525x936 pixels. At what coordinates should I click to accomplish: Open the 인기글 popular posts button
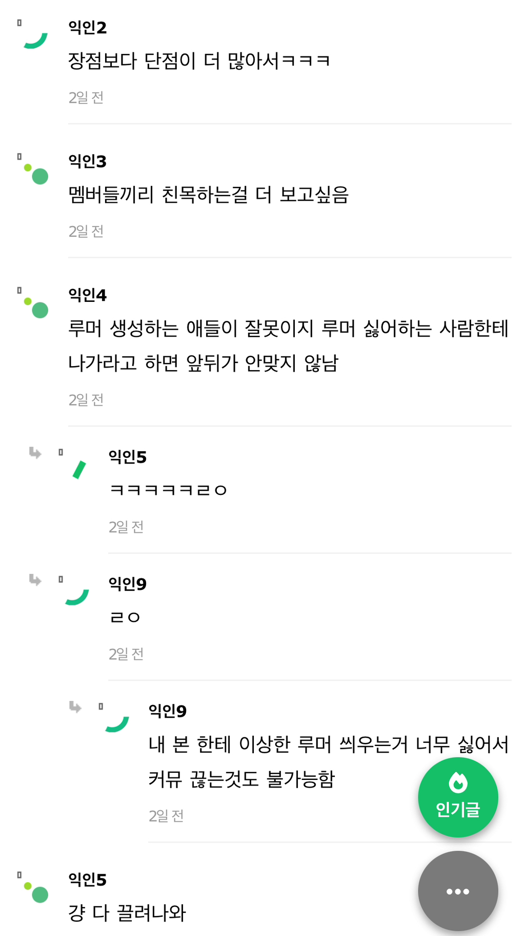[x=458, y=796]
